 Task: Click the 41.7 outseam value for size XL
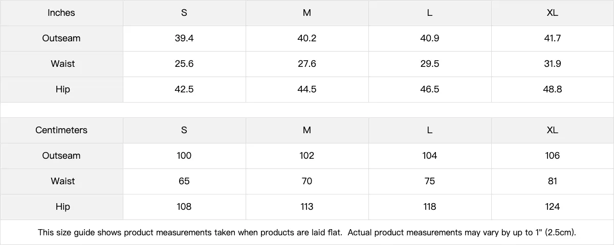pos(552,38)
